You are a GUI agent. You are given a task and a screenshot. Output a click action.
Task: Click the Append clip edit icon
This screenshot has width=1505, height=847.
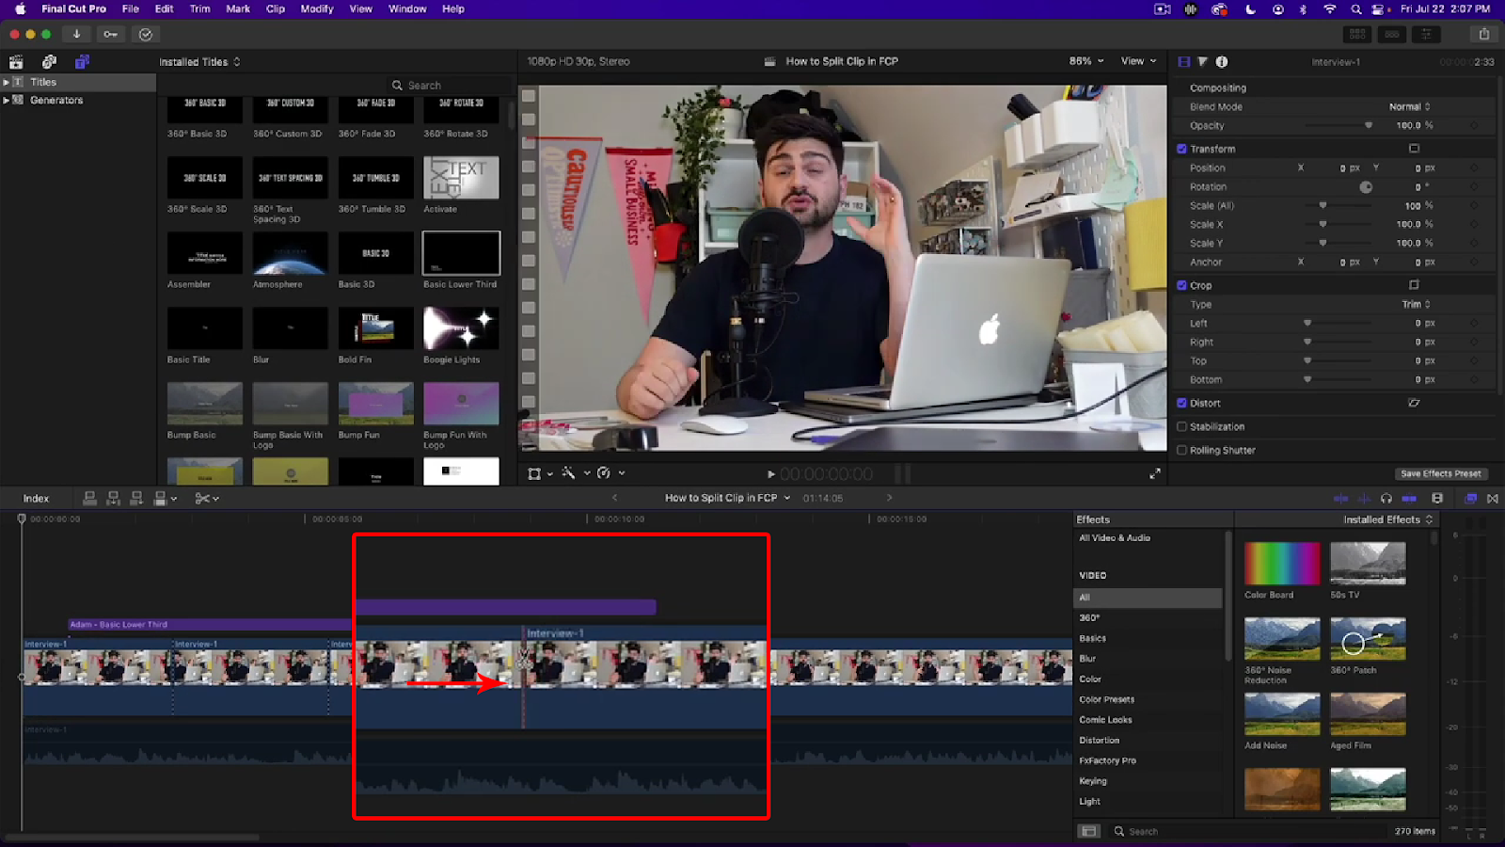(x=136, y=498)
